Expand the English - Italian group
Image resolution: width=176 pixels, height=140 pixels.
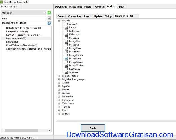[59, 76]
